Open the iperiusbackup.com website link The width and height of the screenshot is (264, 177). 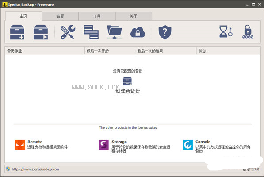[35, 169]
